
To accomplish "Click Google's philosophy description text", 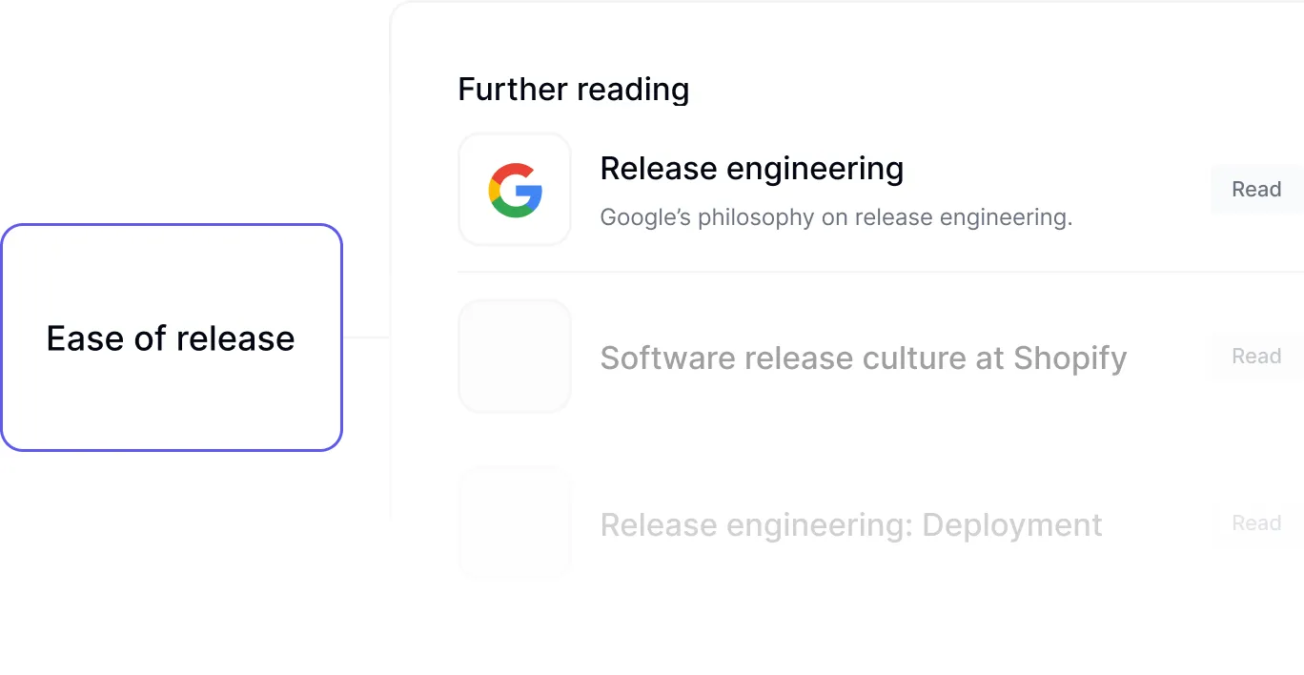I will [x=836, y=217].
